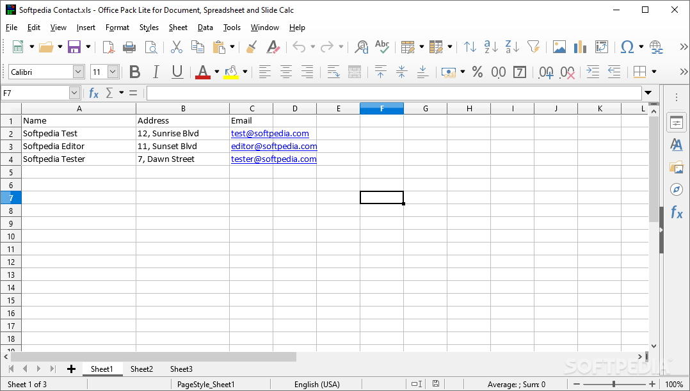Screen dimensions: 690x391
Task: Open the test@softpedia.com link
Action: (x=269, y=133)
